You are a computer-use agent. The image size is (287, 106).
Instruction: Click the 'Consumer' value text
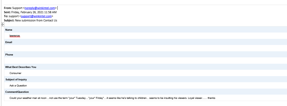click(15, 73)
